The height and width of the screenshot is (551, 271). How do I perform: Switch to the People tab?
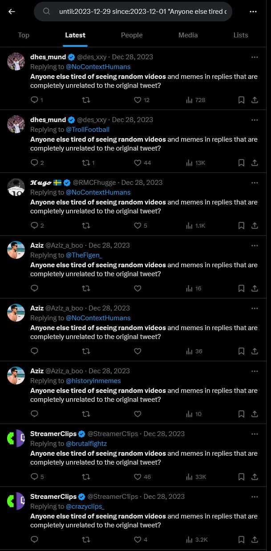coord(132,35)
